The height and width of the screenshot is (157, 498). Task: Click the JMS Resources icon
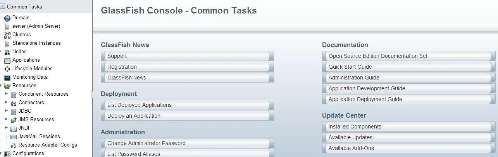14,120
